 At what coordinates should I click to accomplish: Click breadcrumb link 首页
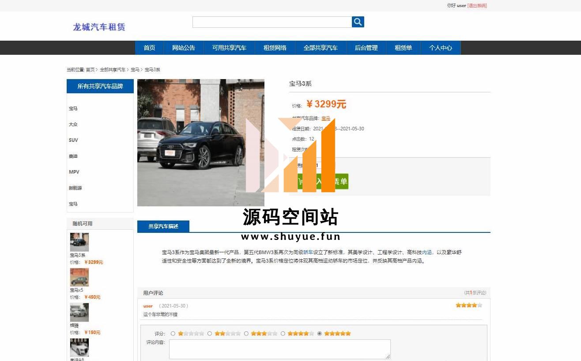[x=90, y=70]
